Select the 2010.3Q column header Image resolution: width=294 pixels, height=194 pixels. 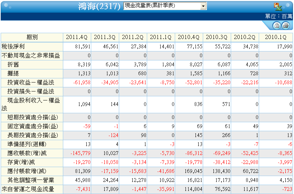[217, 37]
